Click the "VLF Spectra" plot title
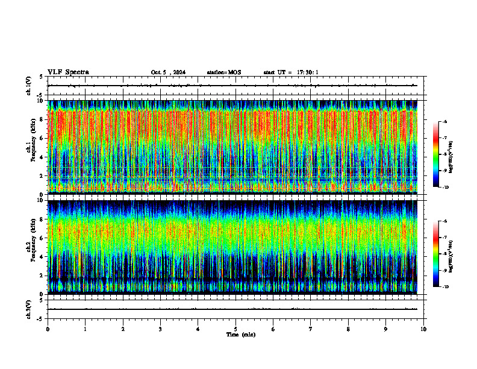 click(68, 72)
